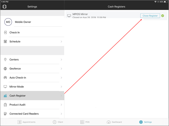Expand the Cash Register row chevron
The image size is (169, 126).
61,96
